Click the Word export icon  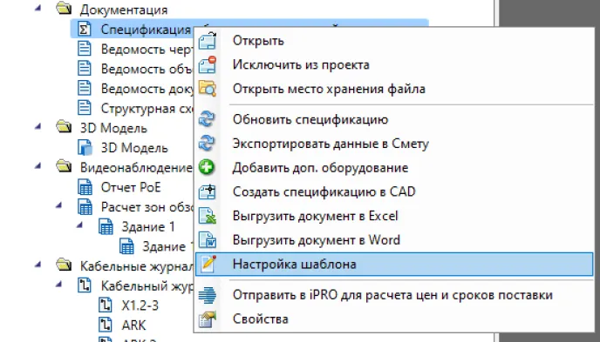(x=208, y=240)
